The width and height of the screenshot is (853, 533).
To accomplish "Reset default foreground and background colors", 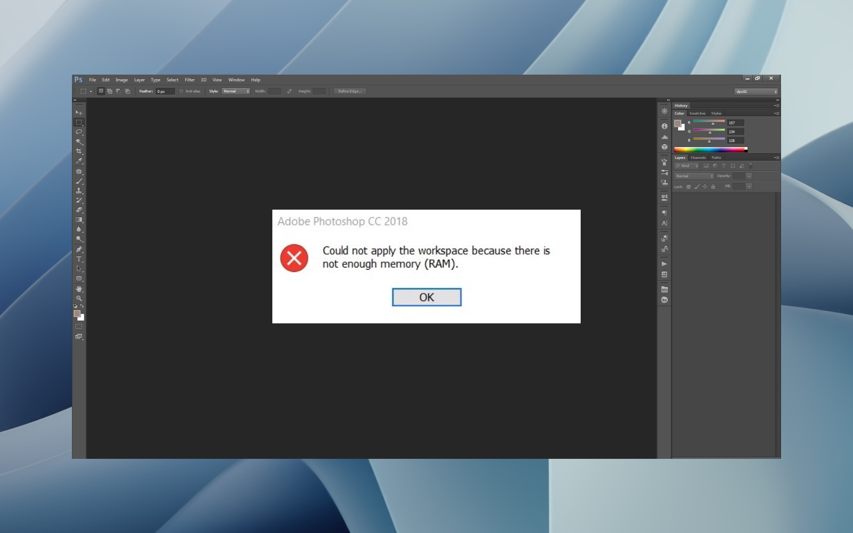I will pos(75,306).
